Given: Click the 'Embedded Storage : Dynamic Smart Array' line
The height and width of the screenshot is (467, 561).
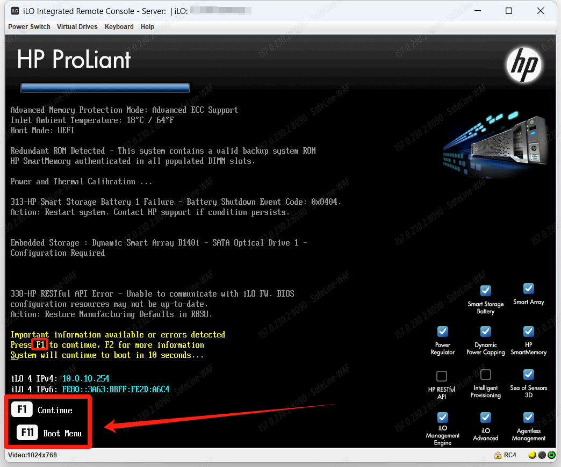Looking at the screenshot, I should click(x=159, y=243).
